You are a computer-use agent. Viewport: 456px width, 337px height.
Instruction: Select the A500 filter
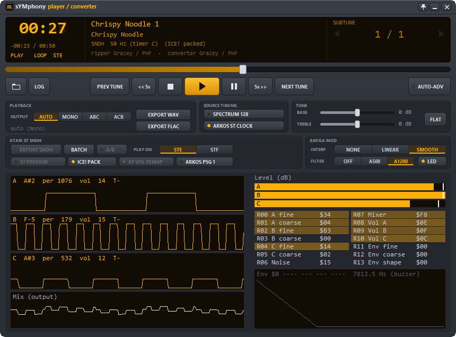[374, 161]
